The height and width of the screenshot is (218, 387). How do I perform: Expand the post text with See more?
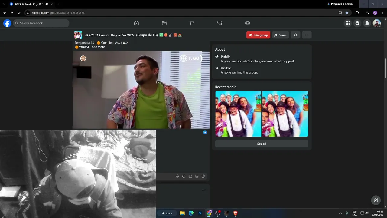coord(99,47)
